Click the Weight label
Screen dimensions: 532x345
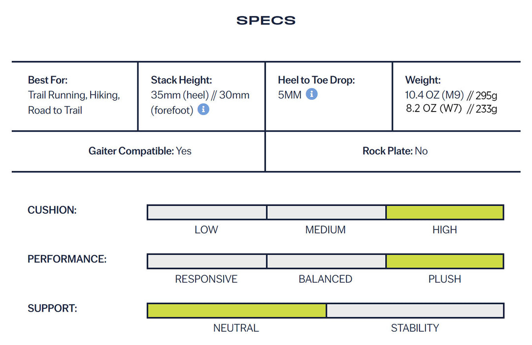423,80
